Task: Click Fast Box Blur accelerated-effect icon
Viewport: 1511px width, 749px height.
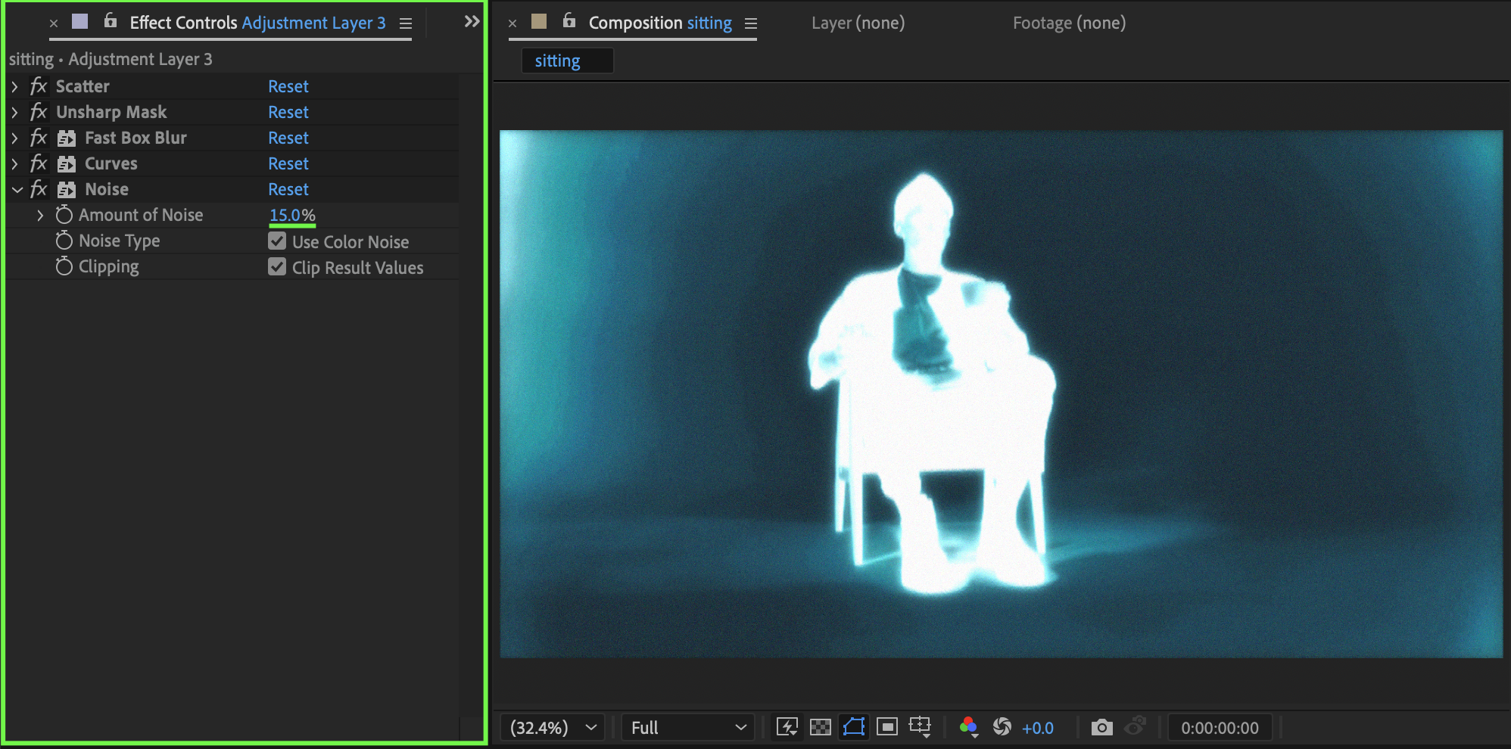Action: pos(67,138)
